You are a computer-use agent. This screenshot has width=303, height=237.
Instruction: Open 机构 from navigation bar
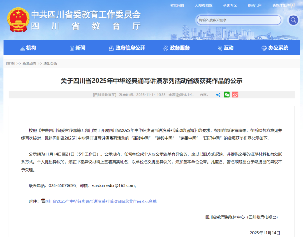click(x=28, y=48)
